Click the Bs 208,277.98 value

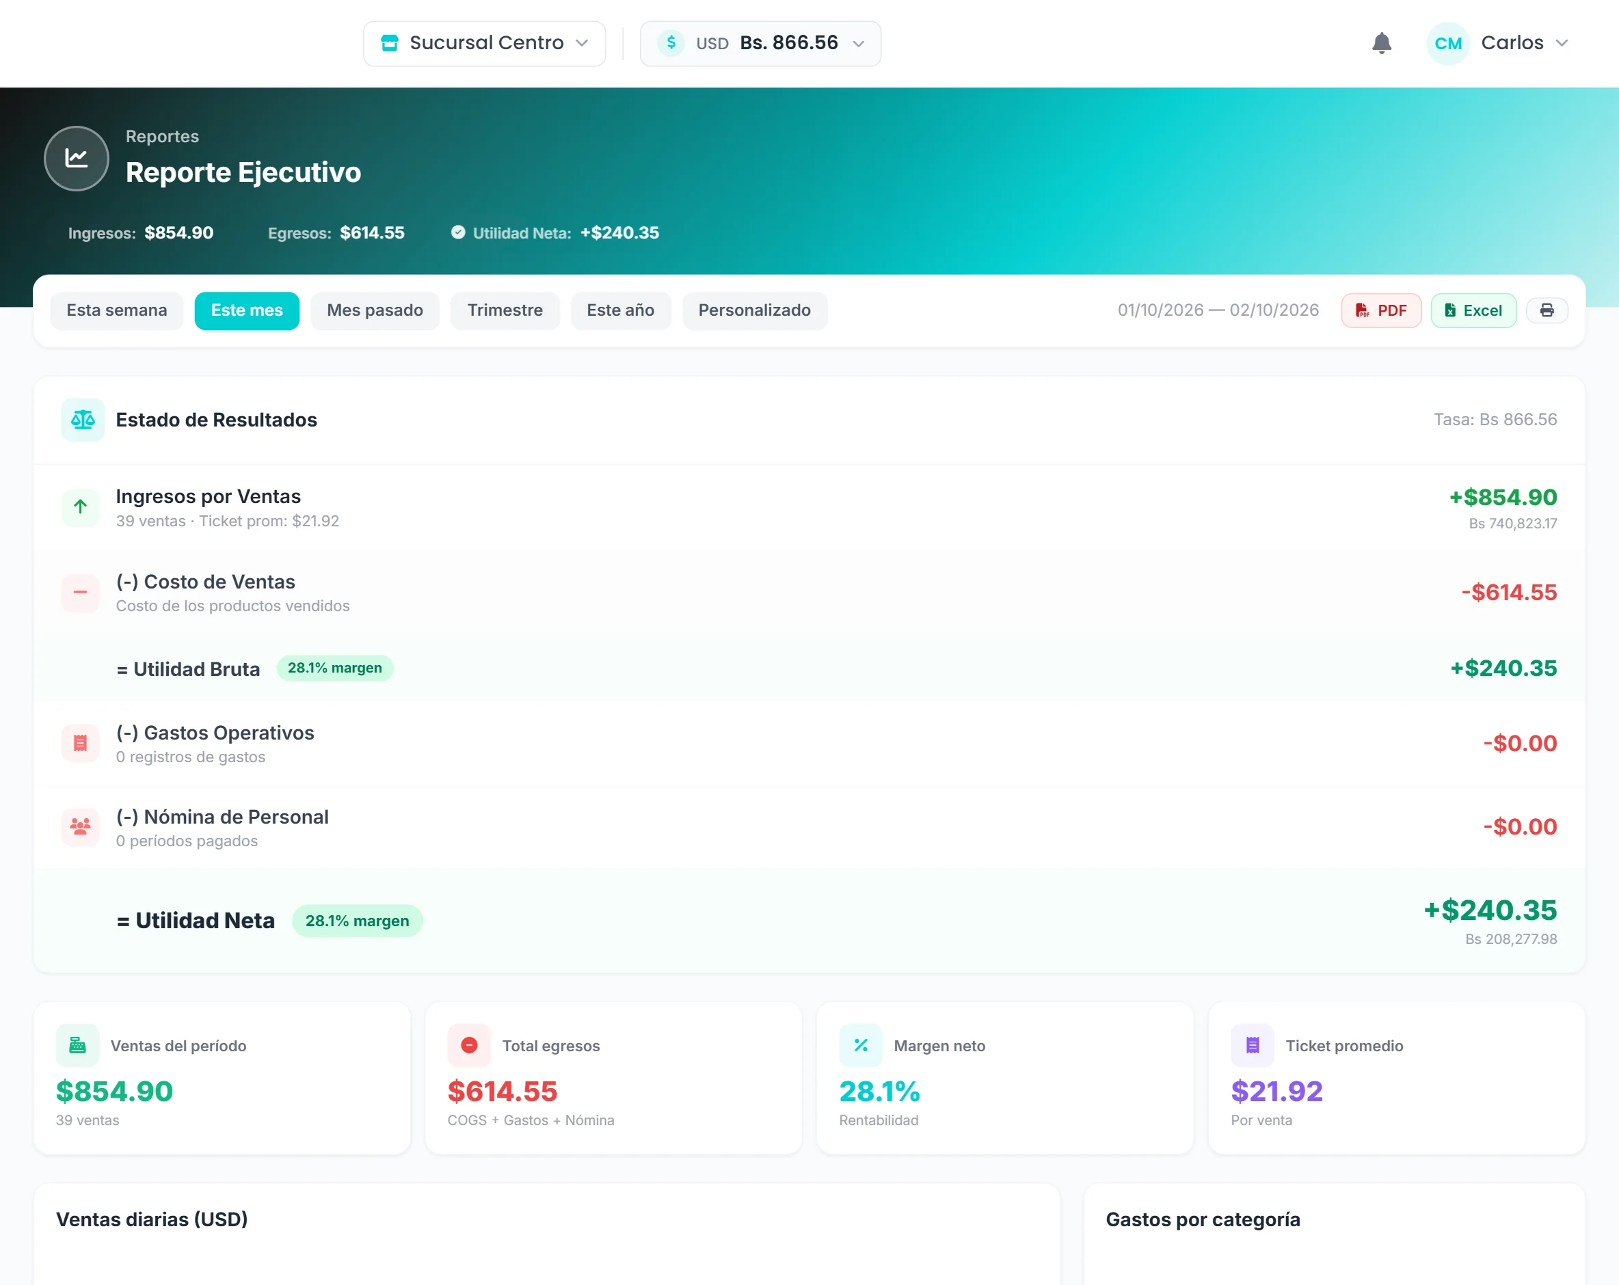tap(1511, 940)
